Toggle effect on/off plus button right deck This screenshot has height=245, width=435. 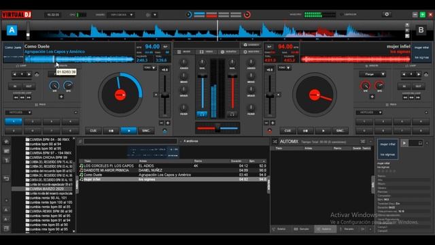(372, 97)
